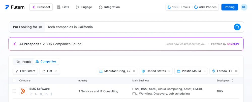
Task: Click the blue search magnifier button
Action: pyautogui.click(x=237, y=27)
